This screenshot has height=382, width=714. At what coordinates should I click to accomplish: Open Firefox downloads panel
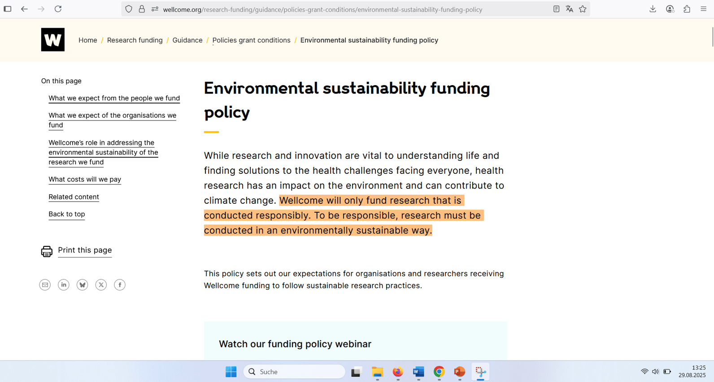pyautogui.click(x=653, y=9)
